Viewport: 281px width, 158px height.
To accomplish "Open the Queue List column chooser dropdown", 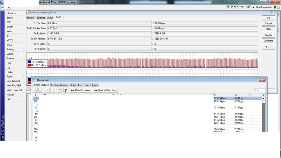I will coord(263,95).
